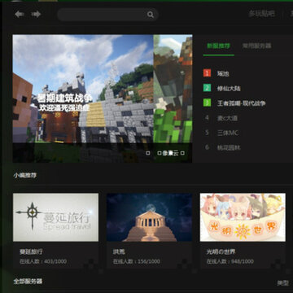Expand the 类型 filter at bottom right
The height and width of the screenshot is (293, 293).
click(x=282, y=283)
